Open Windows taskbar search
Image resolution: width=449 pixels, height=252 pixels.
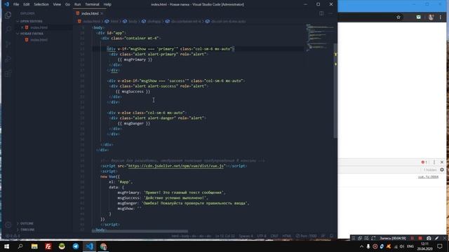point(20,246)
